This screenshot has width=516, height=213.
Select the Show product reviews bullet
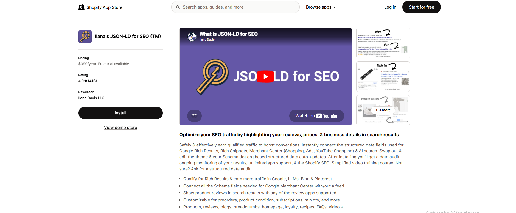[x=260, y=193]
